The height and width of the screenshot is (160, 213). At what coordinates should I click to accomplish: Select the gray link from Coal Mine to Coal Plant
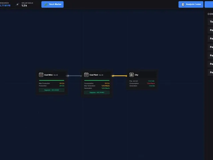[x=75, y=76]
